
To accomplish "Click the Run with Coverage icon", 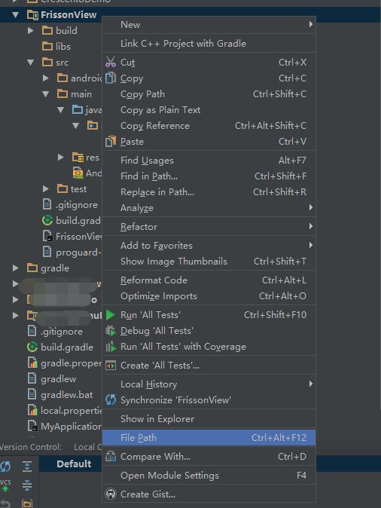I will [111, 347].
